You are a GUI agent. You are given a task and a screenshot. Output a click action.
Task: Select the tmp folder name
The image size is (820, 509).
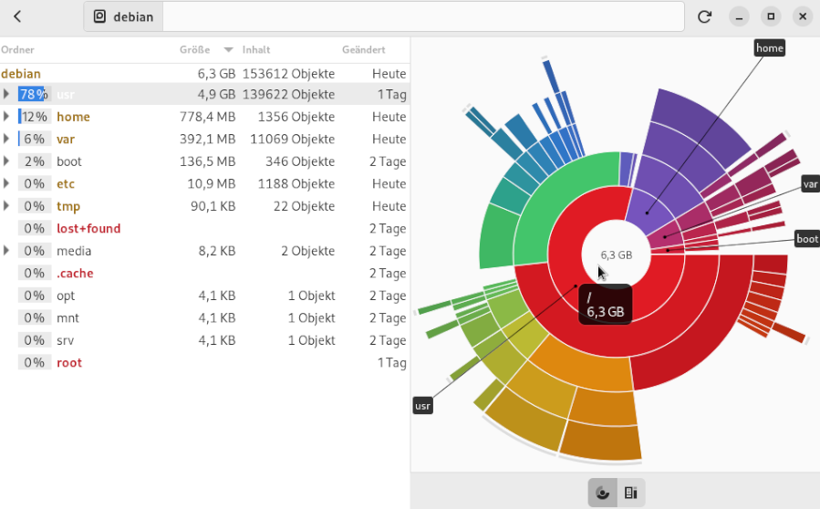(68, 207)
